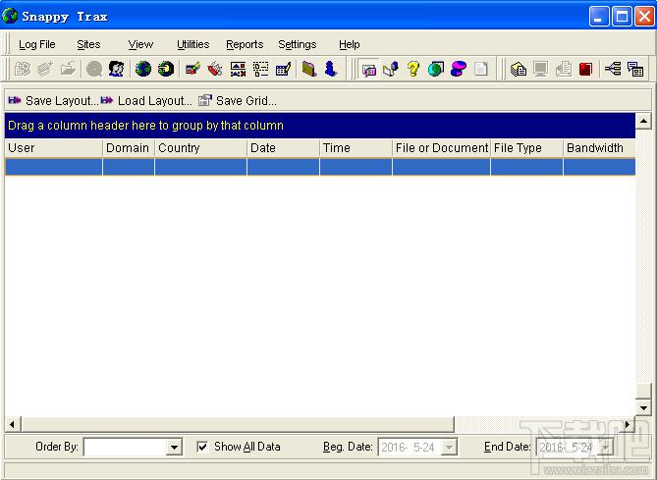Viewport: 657px width, 480px height.
Task: Click the vertical scrollbar thumb
Action: 643,391
